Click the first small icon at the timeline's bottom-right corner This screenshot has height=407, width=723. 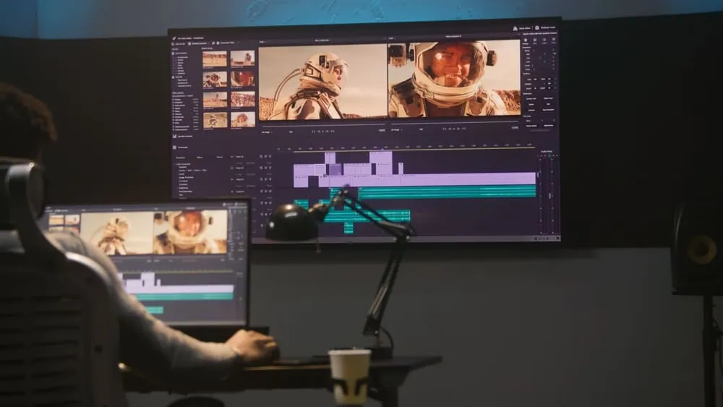536,239
